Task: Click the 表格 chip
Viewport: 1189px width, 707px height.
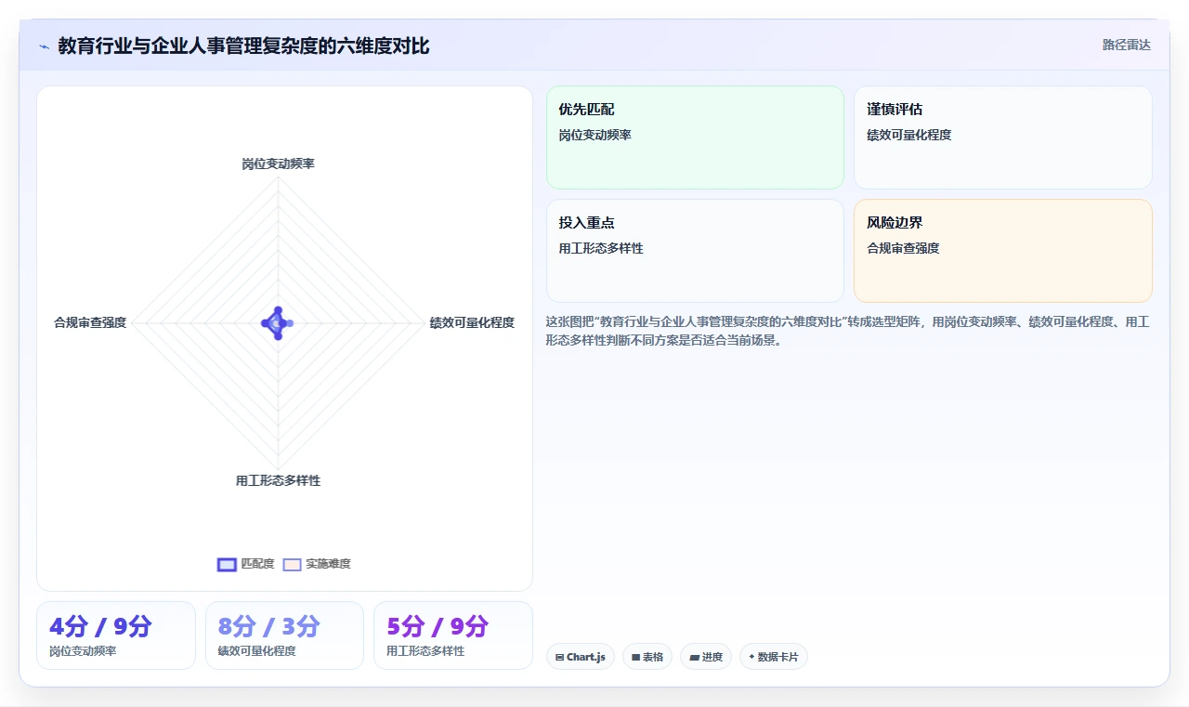Action: pos(647,657)
